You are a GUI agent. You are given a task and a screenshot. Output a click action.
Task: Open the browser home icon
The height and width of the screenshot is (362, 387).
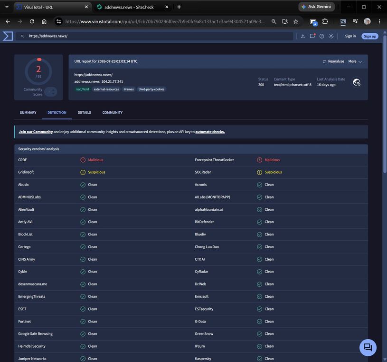44,21
